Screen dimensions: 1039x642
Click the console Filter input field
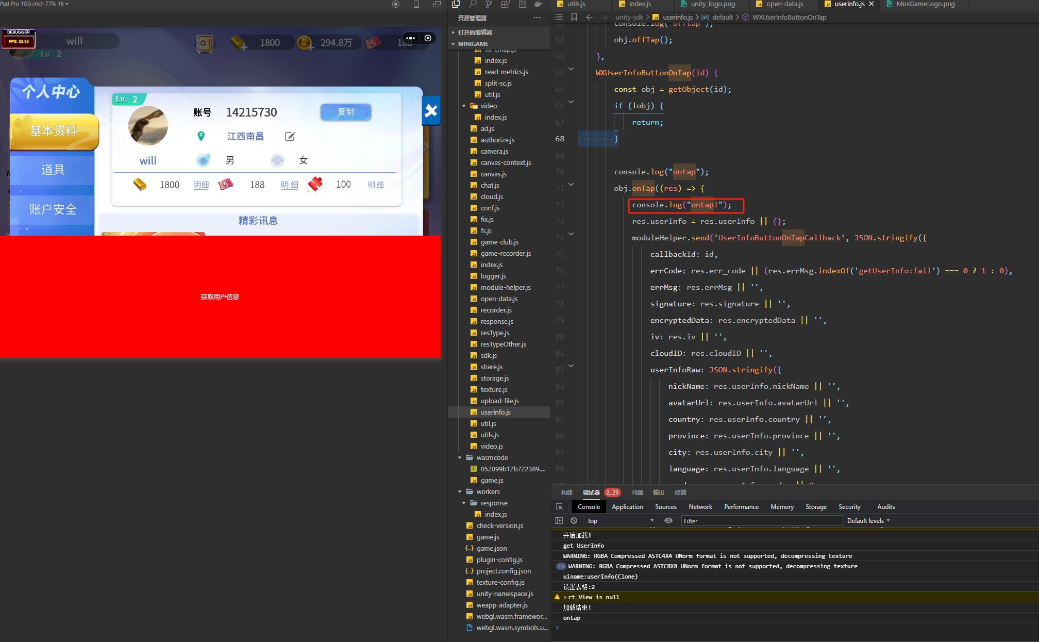point(761,521)
